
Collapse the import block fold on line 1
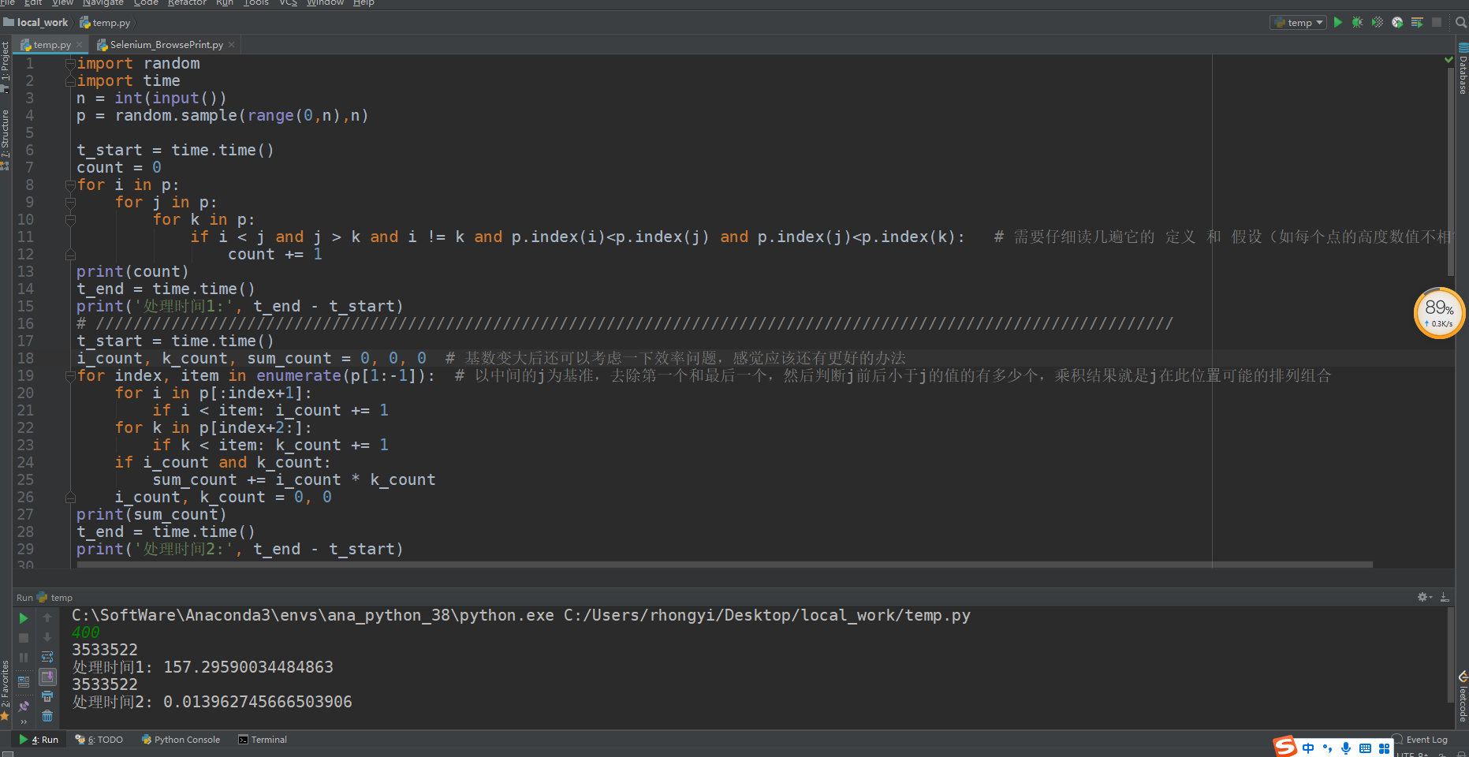pyautogui.click(x=70, y=63)
